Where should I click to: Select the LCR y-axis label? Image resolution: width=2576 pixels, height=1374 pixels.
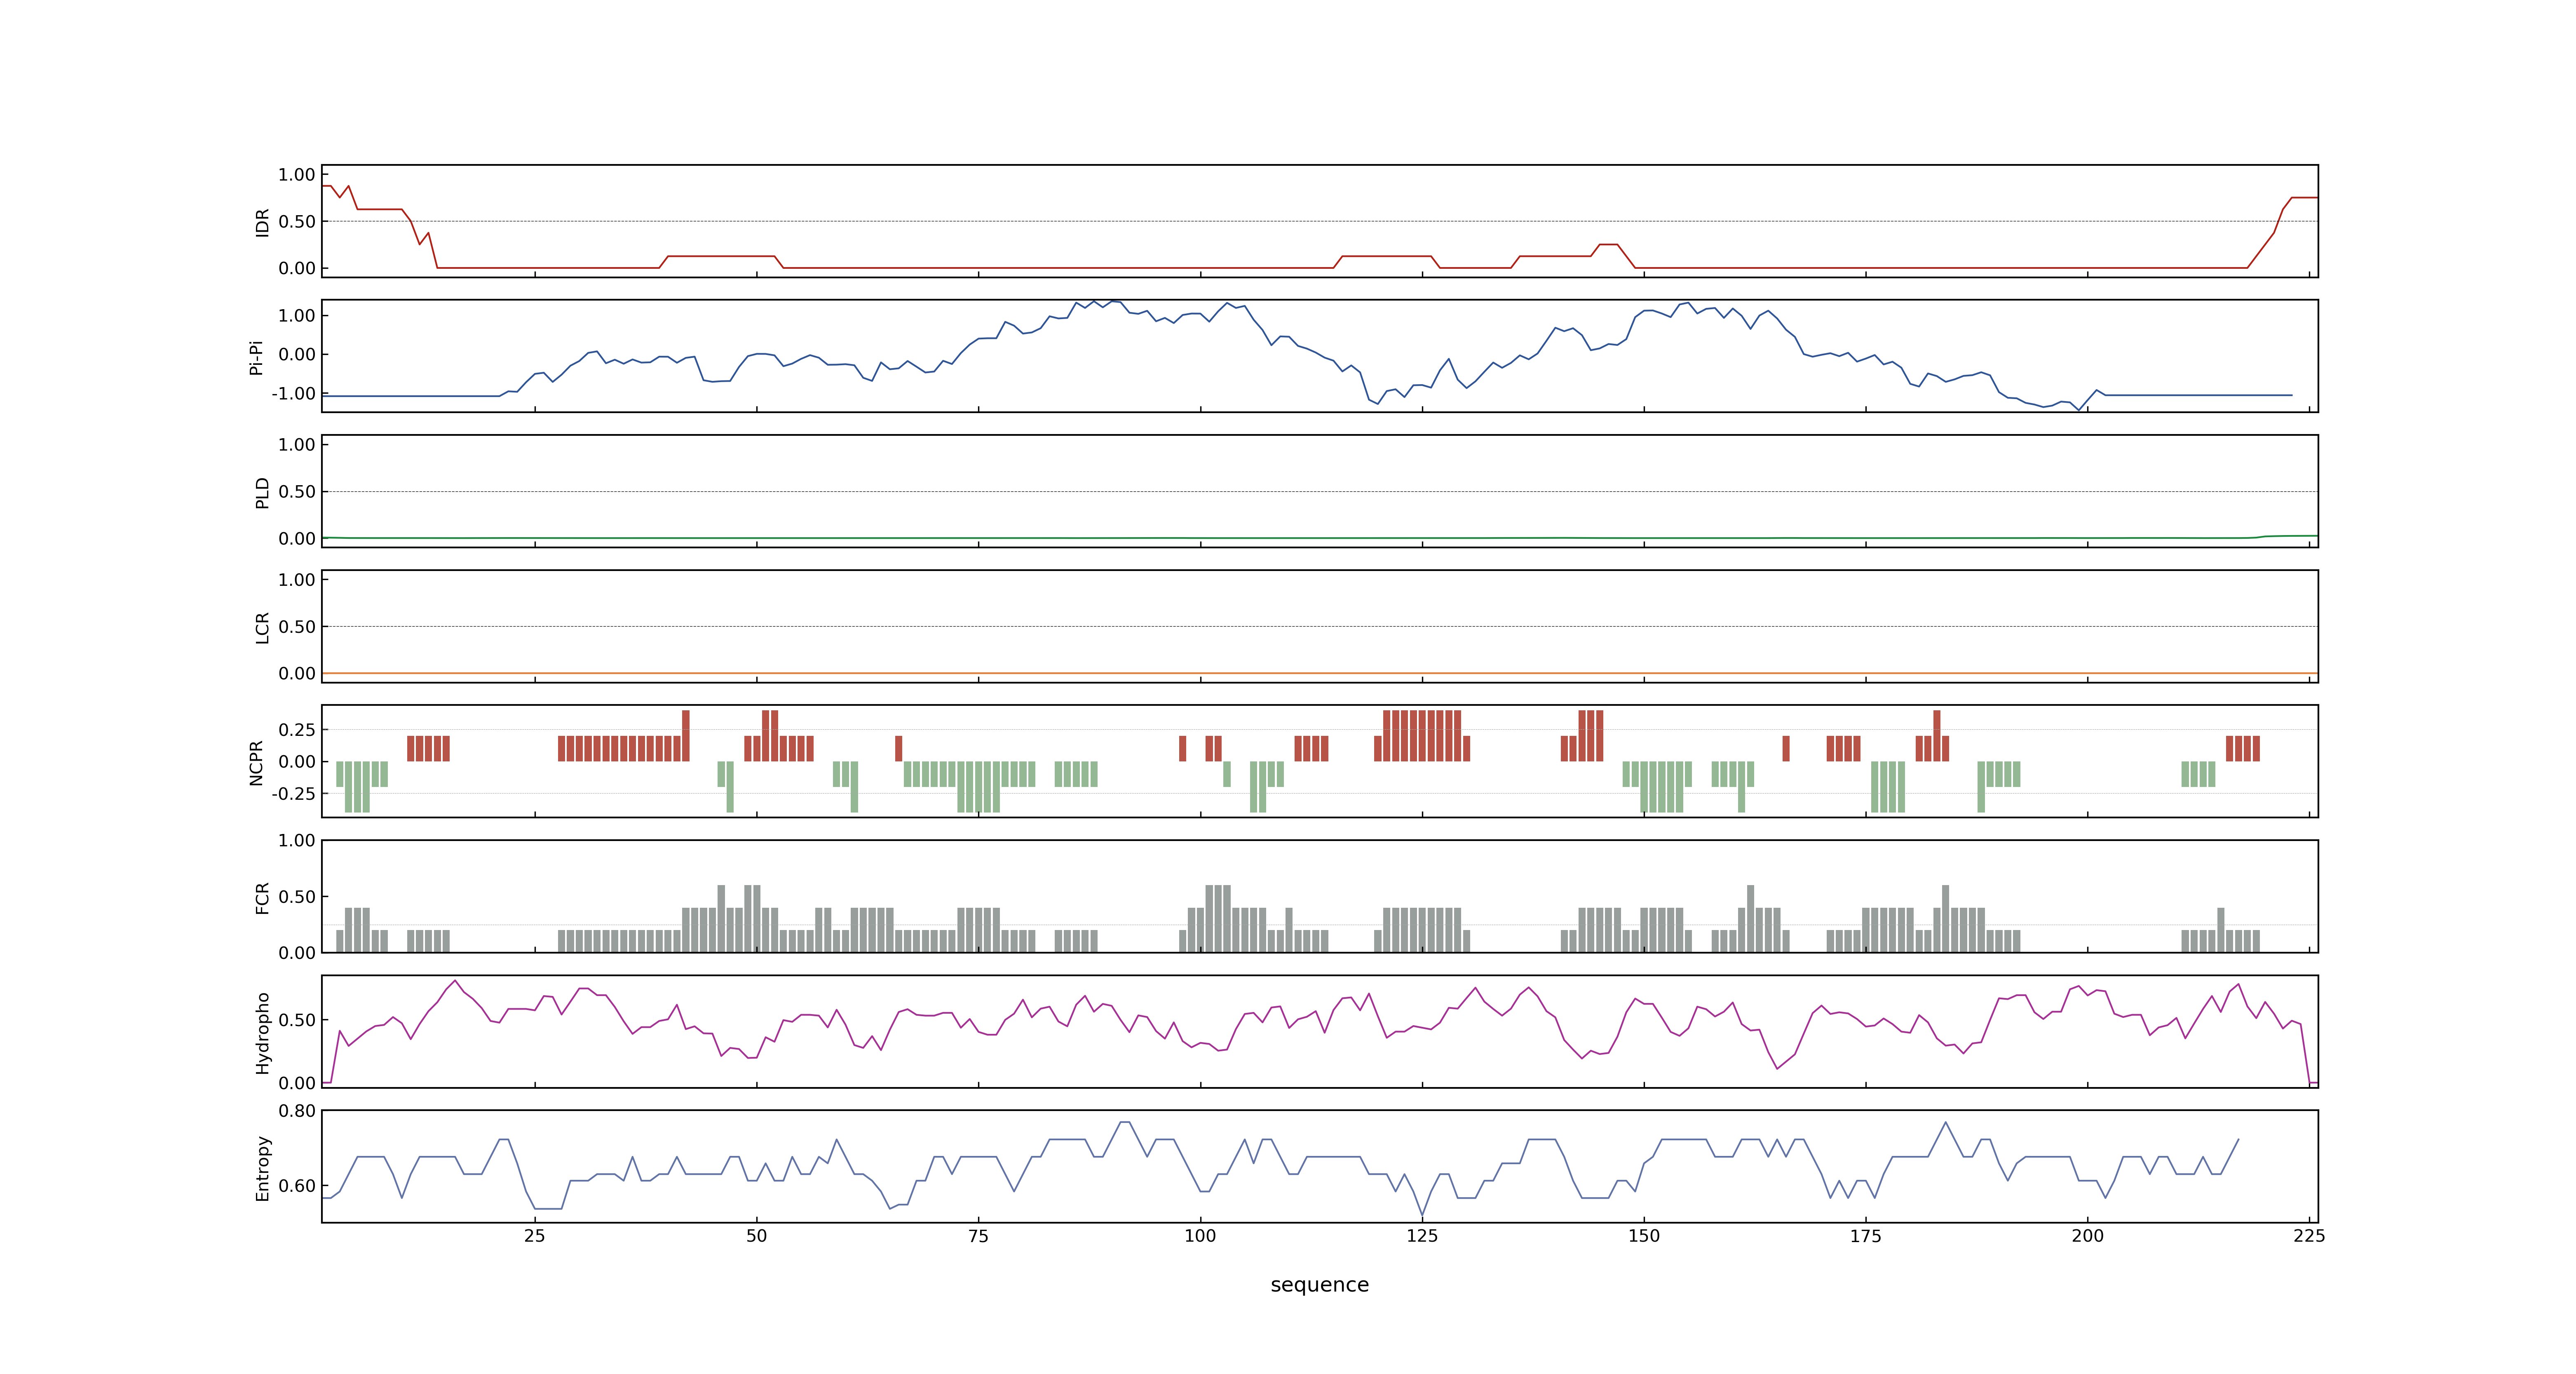263,627
